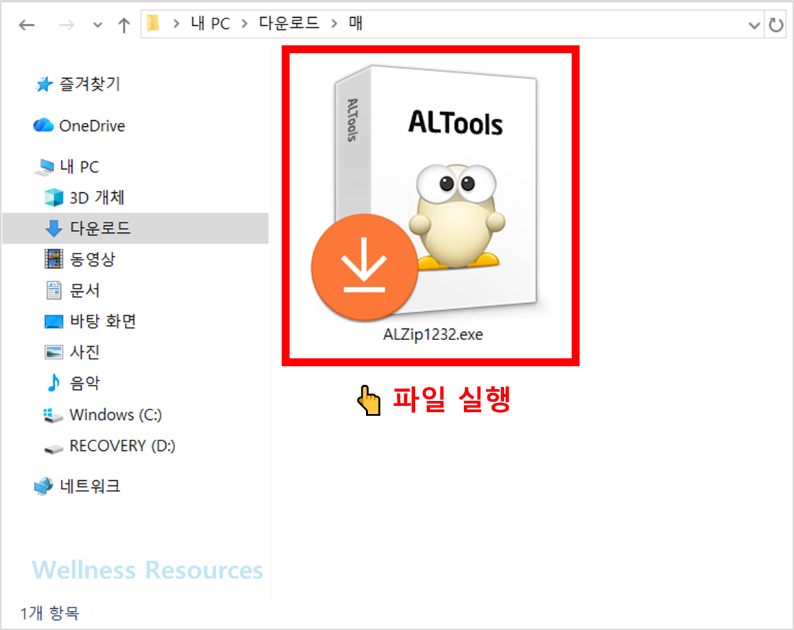Select '내 PC' in the address breadcrumb
This screenshot has height=630, width=794.
point(210,24)
